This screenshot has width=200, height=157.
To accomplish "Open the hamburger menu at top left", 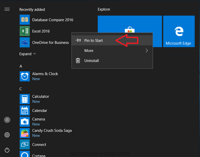I will coord(7,9).
